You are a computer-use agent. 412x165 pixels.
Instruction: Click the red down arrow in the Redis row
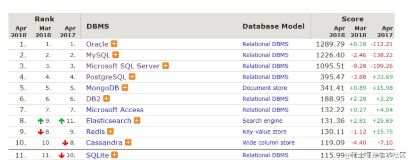[x=40, y=132]
